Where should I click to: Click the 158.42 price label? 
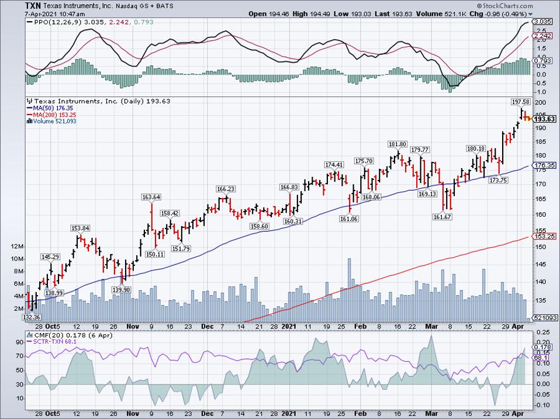click(x=170, y=213)
